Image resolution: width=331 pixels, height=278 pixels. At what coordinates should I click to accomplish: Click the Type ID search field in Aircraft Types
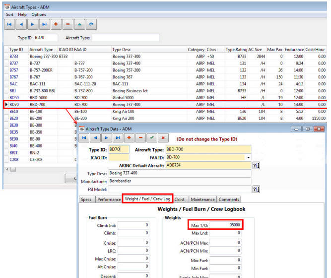[x=46, y=38]
